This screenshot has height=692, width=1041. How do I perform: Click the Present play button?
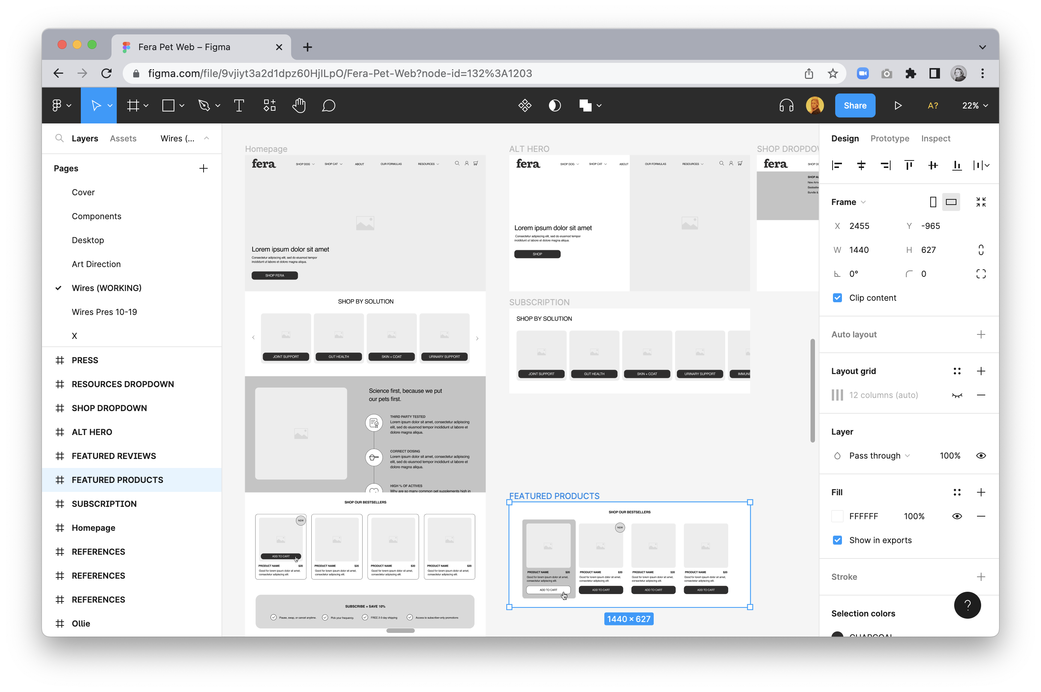pos(898,105)
